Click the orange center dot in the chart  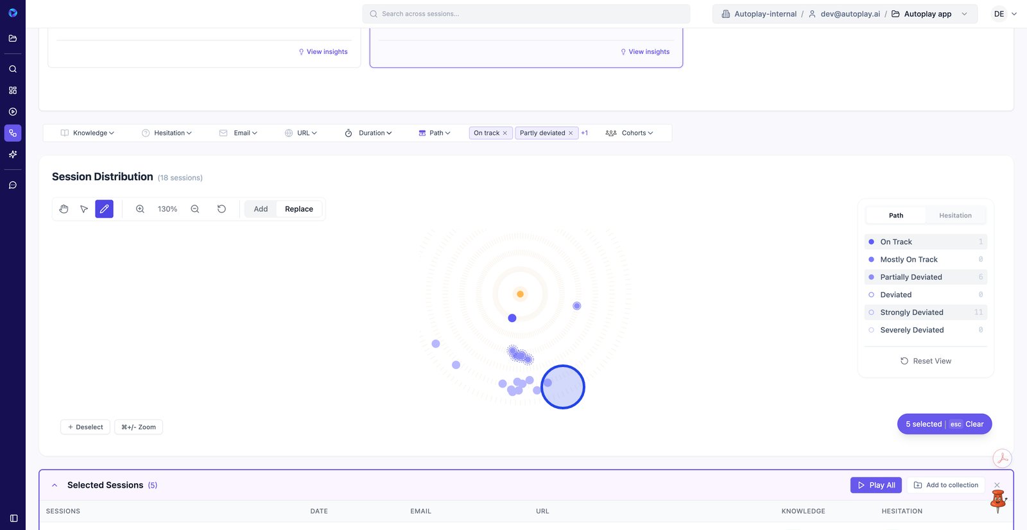click(x=521, y=295)
